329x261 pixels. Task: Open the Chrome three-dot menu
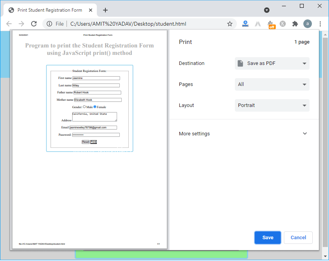point(320,24)
